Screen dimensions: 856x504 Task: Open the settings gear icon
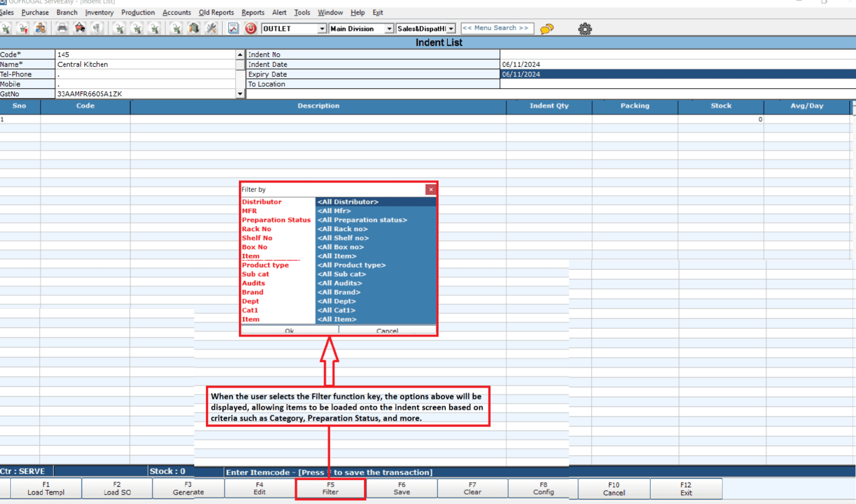pyautogui.click(x=585, y=29)
